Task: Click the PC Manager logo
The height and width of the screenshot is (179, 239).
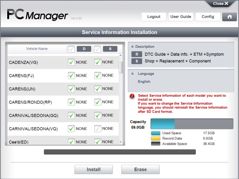Action: pyautogui.click(x=38, y=14)
